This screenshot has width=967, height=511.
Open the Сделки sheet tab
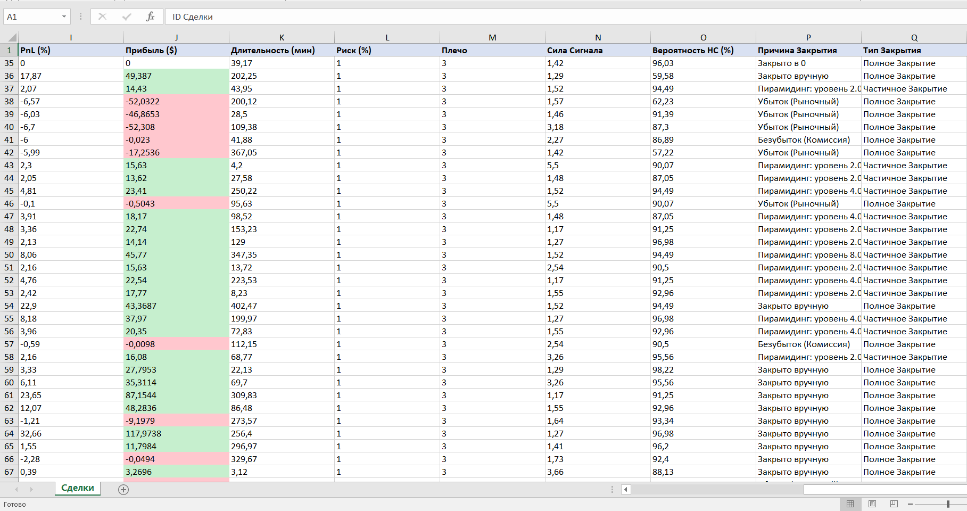coord(78,488)
